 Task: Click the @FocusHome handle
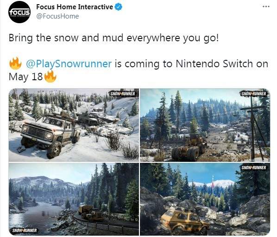coord(57,16)
